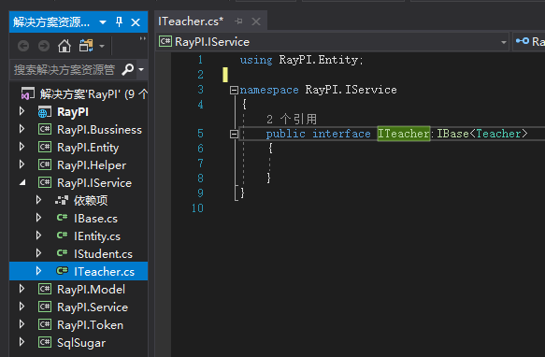Viewport: 545px width, 357px height.
Task: Select the IEntity.cs file
Action: click(x=97, y=236)
